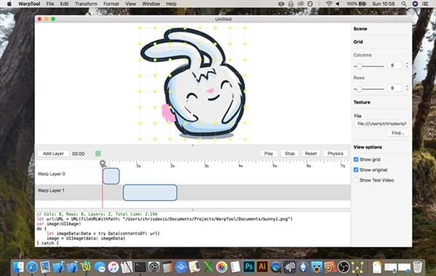Open Notification Center icon in menu bar
The image size is (436, 276).
tap(425, 4)
